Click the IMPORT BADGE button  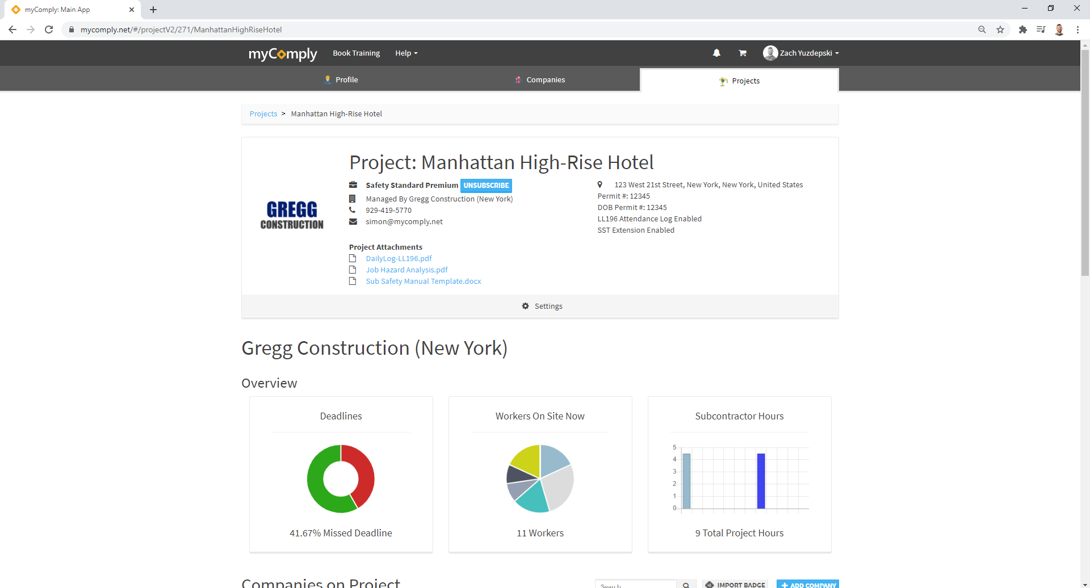(x=735, y=585)
